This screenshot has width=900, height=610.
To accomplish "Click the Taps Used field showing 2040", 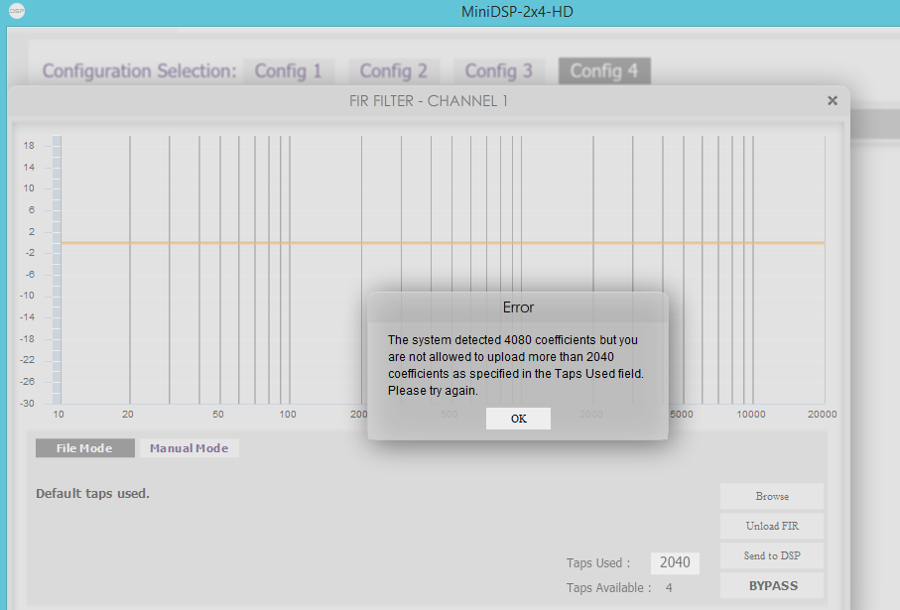I will pos(675,562).
